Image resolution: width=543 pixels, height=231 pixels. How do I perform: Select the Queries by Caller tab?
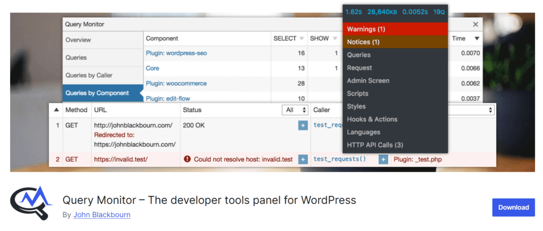pos(103,75)
